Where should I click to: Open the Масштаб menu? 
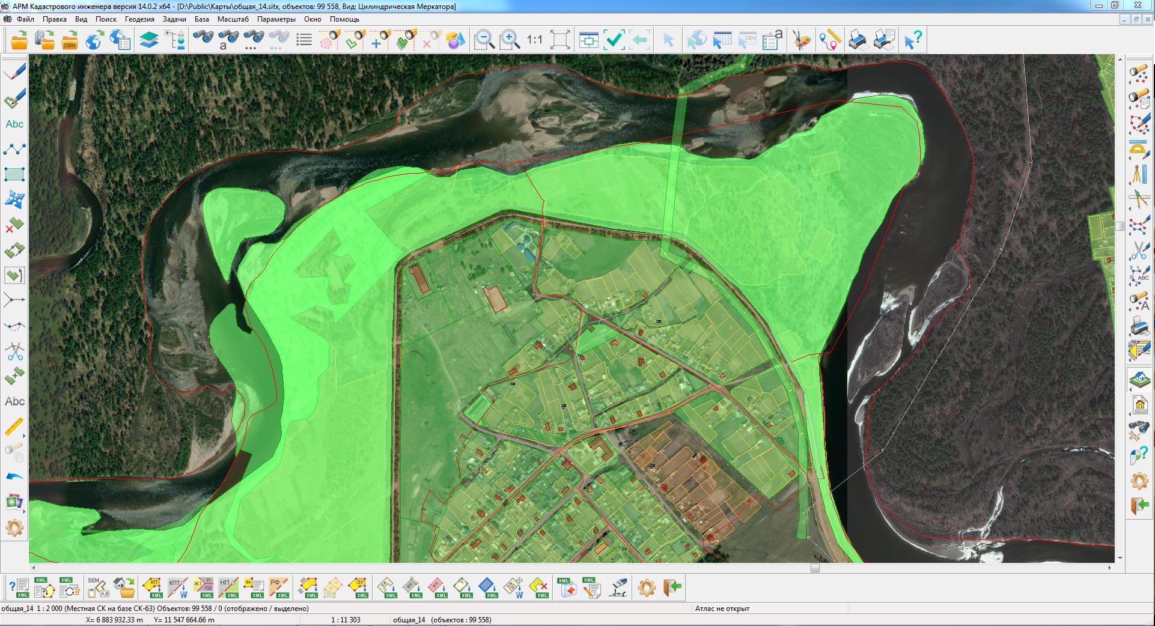[233, 19]
